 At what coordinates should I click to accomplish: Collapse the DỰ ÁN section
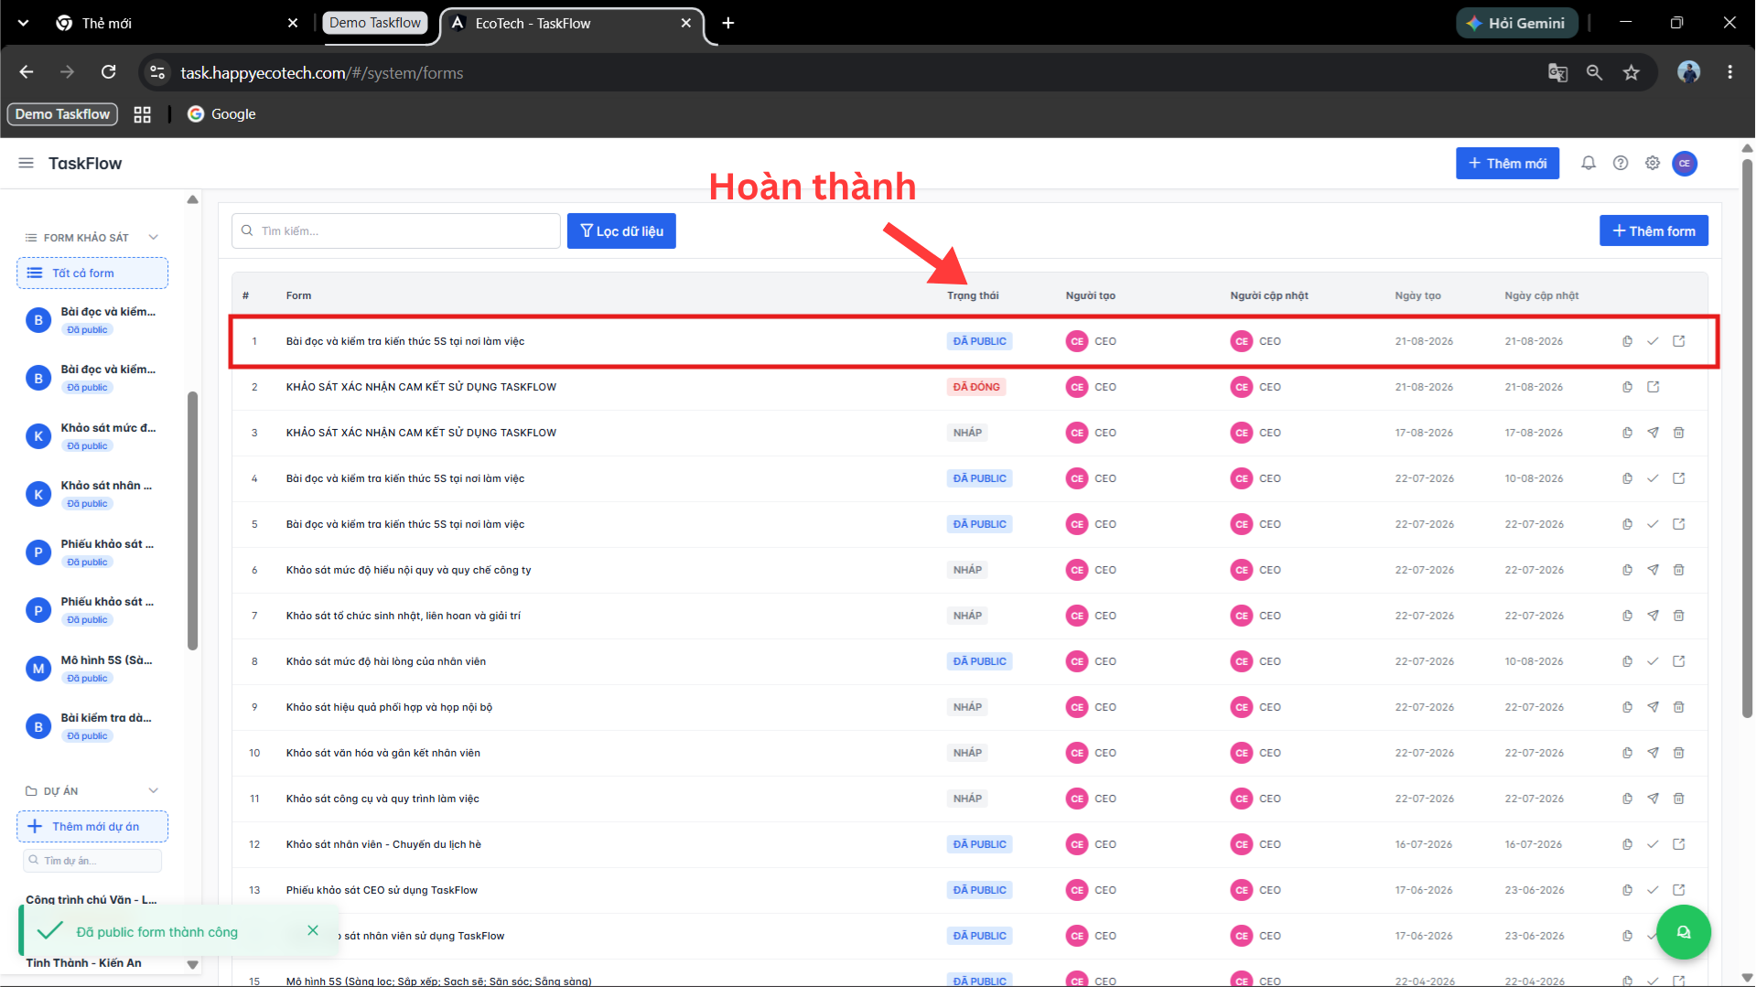click(x=153, y=791)
